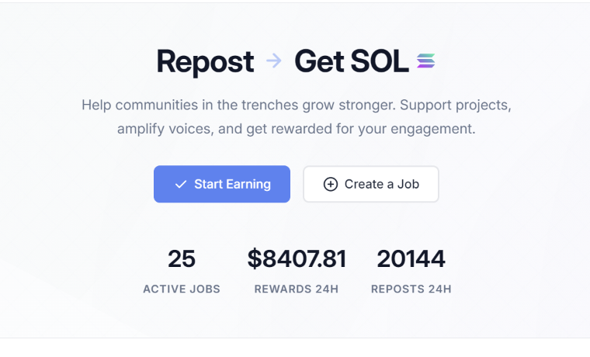The height and width of the screenshot is (357, 590).
Task: Click the Solana logo icon
Action: point(425,61)
